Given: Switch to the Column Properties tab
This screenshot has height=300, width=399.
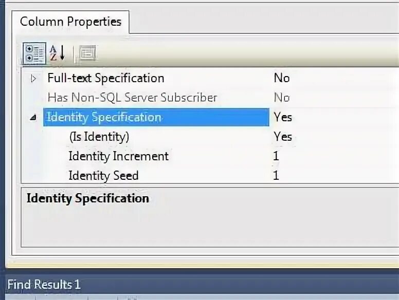Looking at the screenshot, I should click(70, 22).
